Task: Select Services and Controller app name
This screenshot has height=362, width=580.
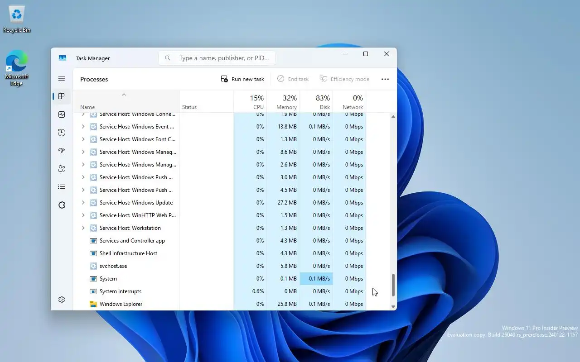Action: [x=132, y=241]
